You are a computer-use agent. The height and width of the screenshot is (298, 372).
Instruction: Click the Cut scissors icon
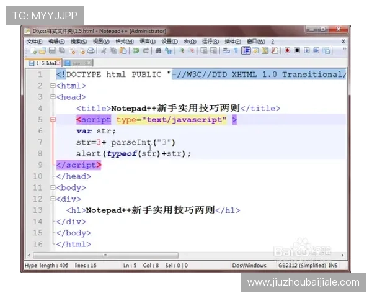(x=104, y=51)
